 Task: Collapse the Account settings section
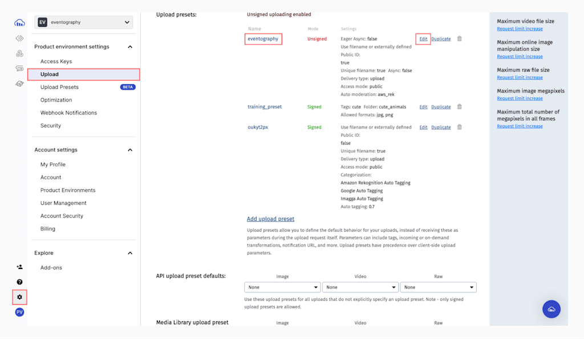point(130,150)
